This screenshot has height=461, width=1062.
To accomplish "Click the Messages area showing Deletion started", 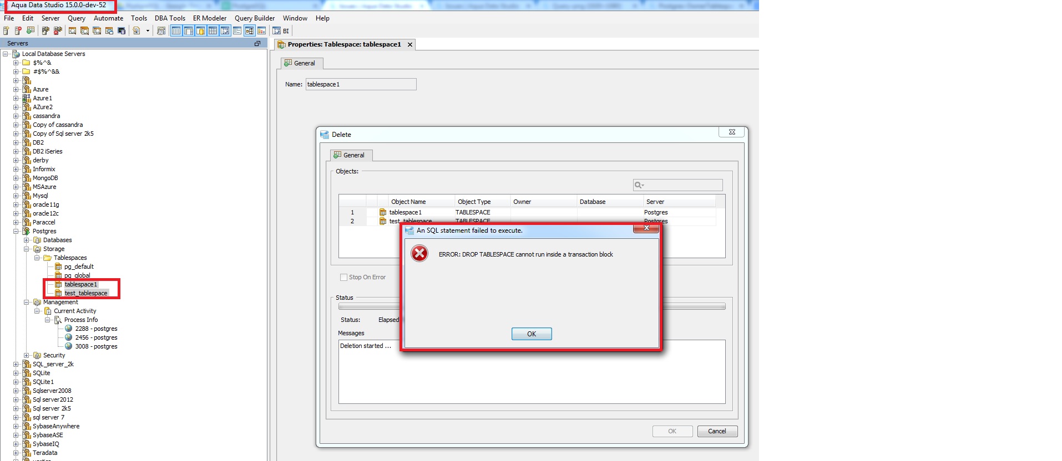I will pos(532,372).
